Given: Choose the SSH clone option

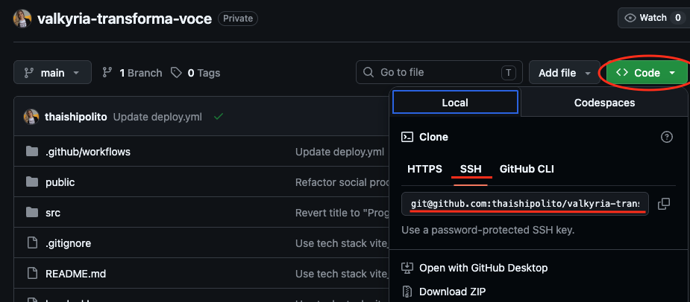Looking at the screenshot, I should (471, 169).
